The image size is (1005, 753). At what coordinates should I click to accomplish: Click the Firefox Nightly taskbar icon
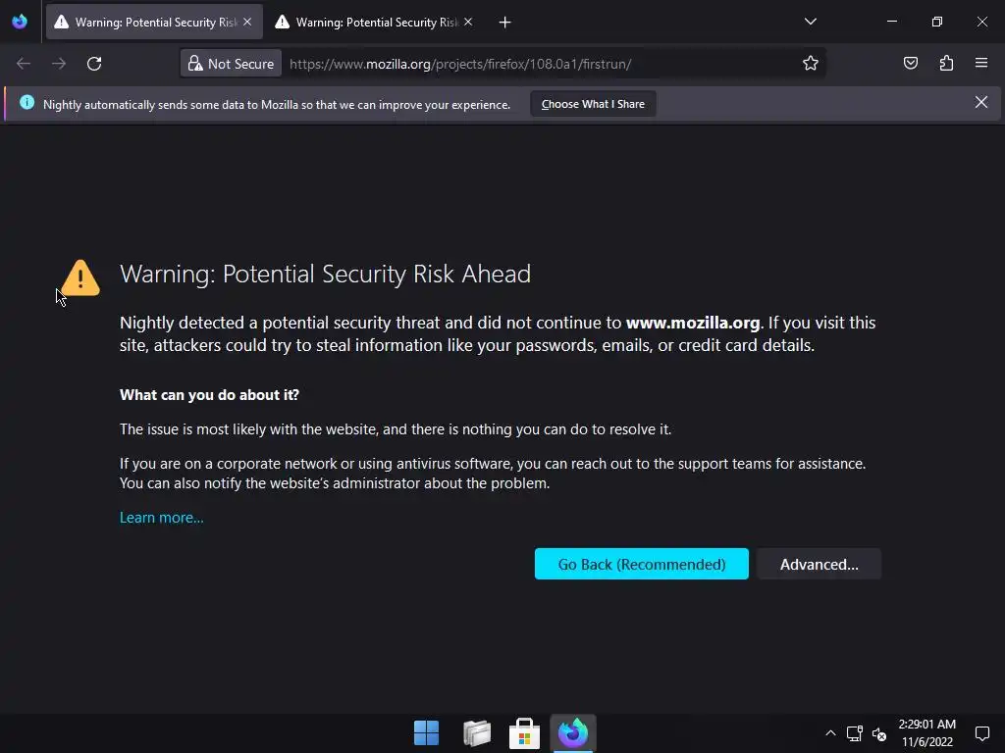[x=573, y=733]
